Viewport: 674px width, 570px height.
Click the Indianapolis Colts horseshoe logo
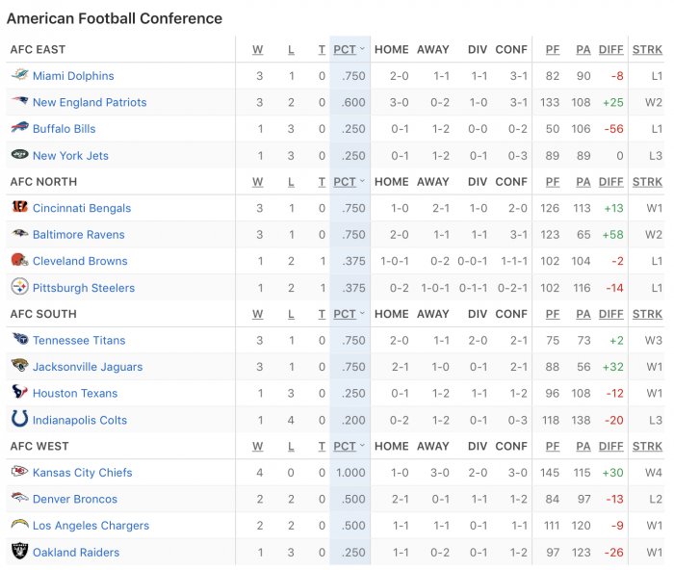coord(19,420)
